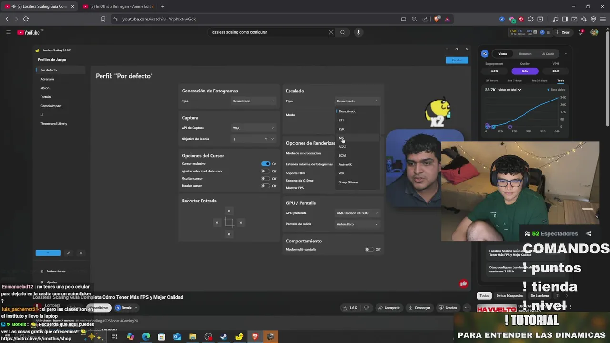Open the Brave Shields lion icon
The image size is (610, 343).
tap(437, 19)
